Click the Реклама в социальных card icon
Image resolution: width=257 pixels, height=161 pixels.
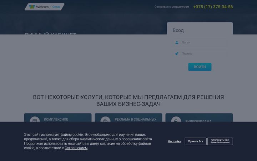[105, 119]
